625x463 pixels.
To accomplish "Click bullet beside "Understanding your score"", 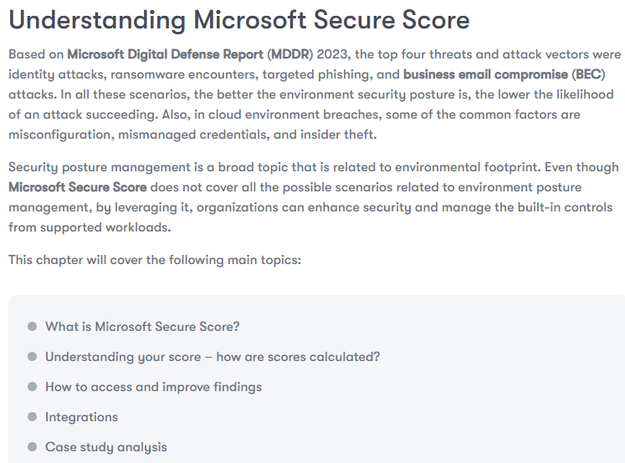I will pos(32,357).
